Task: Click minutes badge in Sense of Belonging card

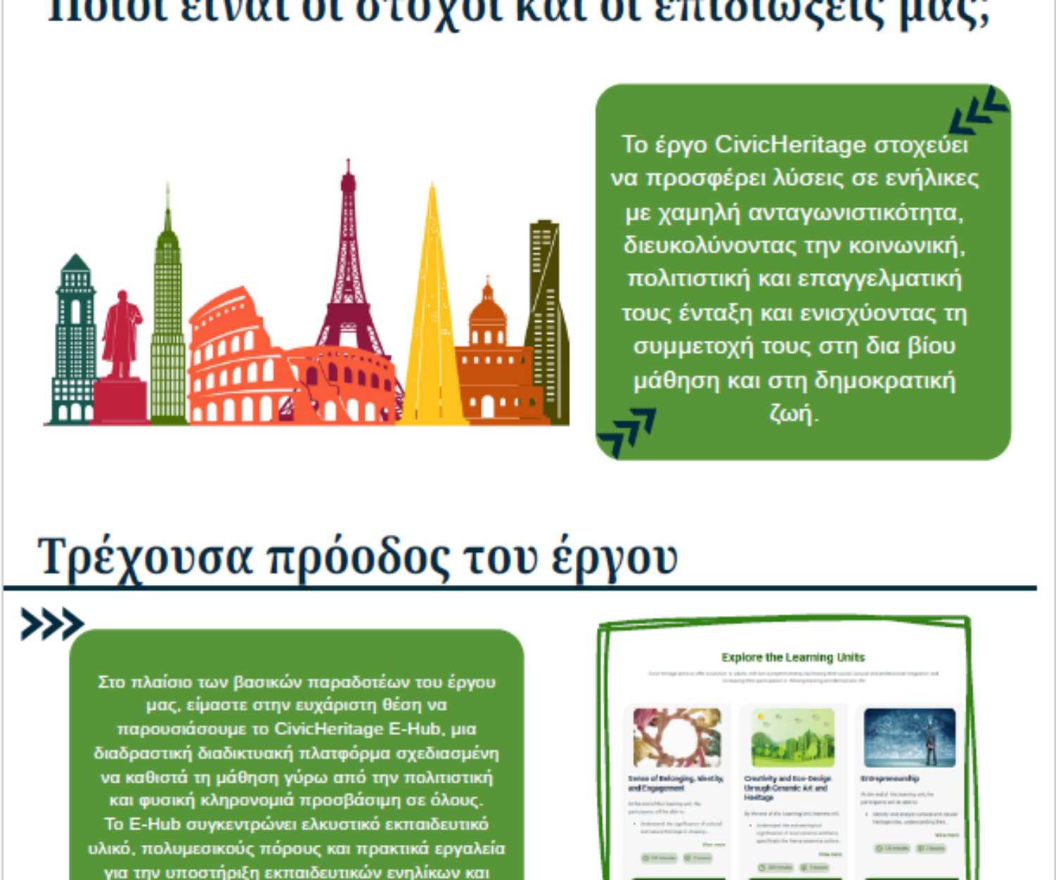Action: [659, 857]
